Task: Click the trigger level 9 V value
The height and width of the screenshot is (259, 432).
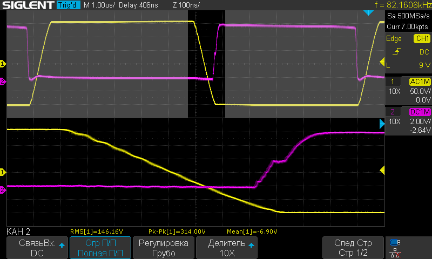Action: [424, 65]
